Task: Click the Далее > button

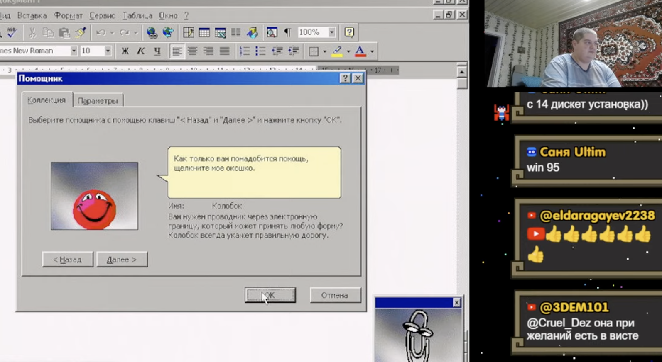Action: coord(122,260)
